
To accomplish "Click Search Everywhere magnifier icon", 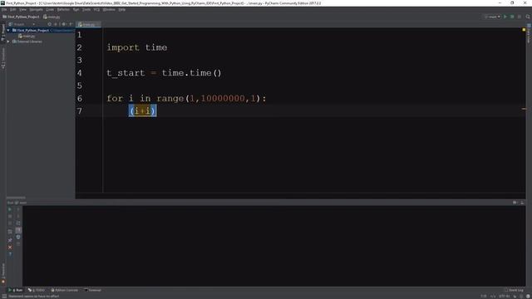I will (x=528, y=17).
